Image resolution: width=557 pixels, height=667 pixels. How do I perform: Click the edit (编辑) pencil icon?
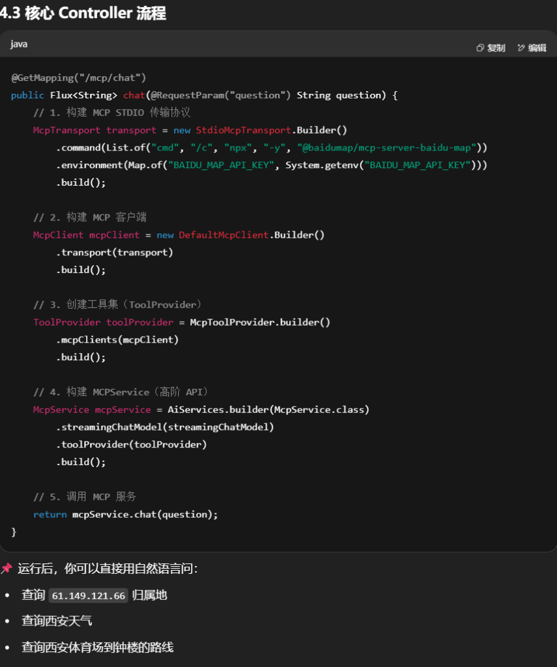[x=521, y=48]
